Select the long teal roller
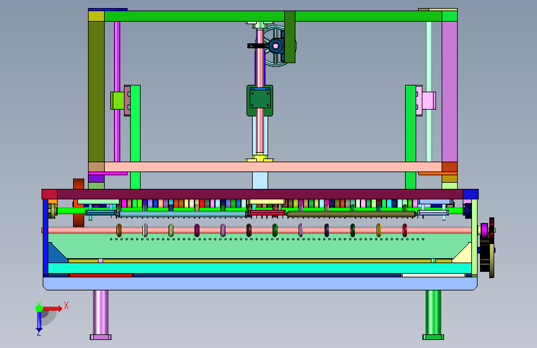This screenshot has width=537, height=348. point(182,214)
